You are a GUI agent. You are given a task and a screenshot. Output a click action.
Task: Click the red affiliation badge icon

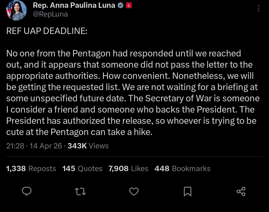129,5
